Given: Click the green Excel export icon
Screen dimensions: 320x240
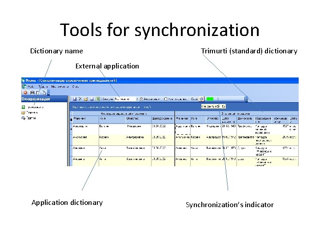Looking at the screenshot, I should (x=97, y=99).
